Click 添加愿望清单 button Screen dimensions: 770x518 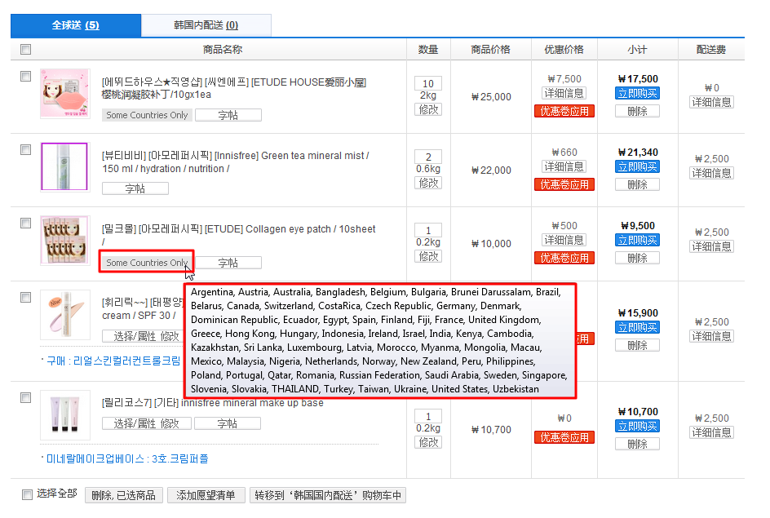click(206, 495)
